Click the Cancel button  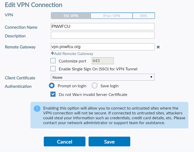[x=64, y=142]
